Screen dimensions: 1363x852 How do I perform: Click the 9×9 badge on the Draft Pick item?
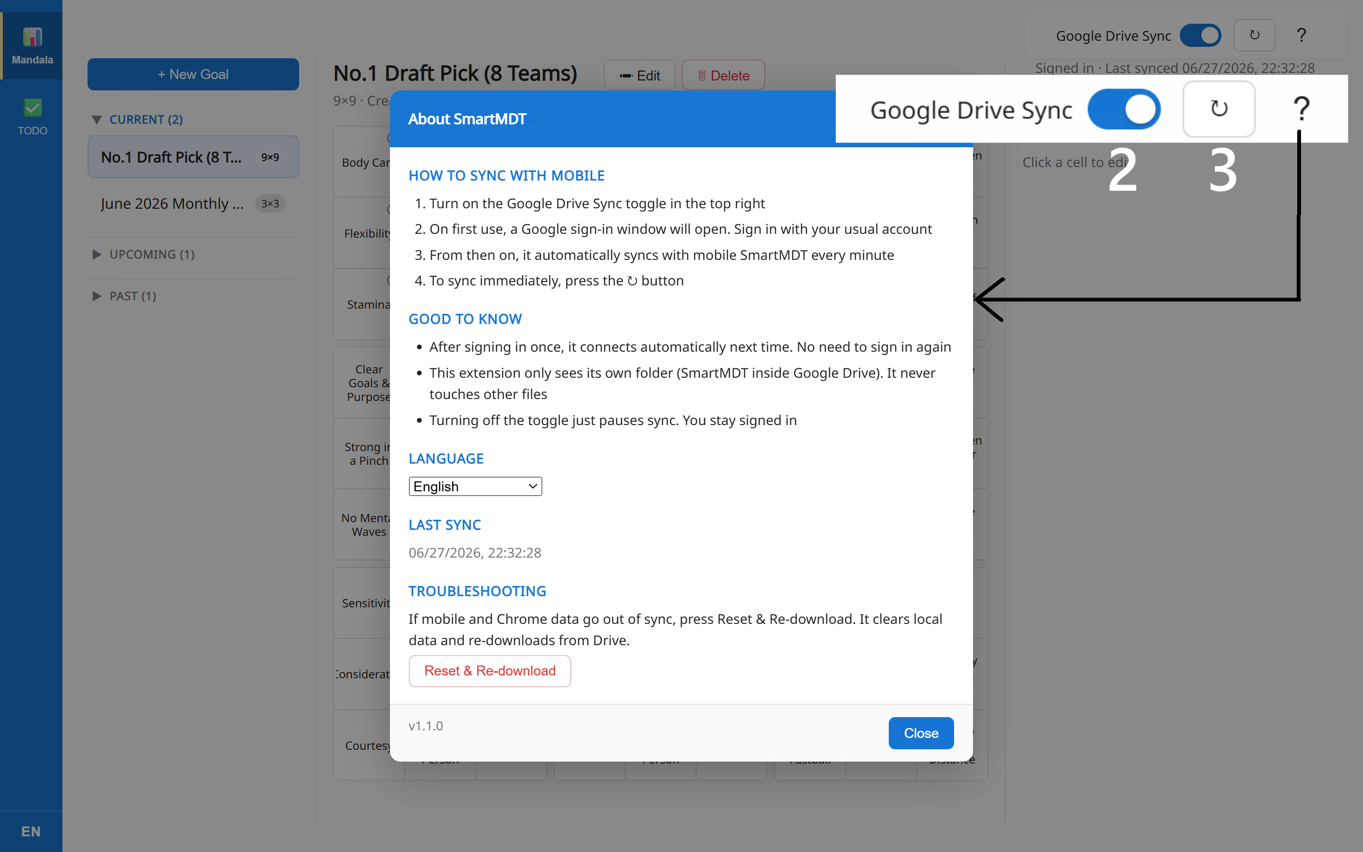(270, 157)
